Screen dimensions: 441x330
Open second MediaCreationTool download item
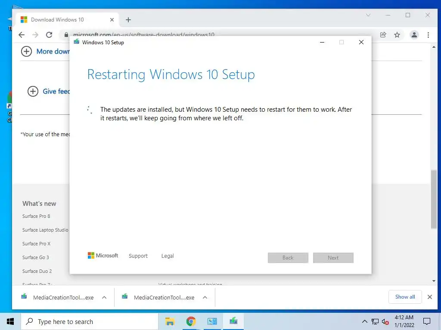tap(158, 297)
